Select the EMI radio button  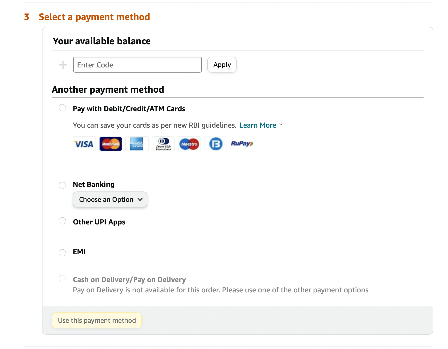tap(62, 252)
